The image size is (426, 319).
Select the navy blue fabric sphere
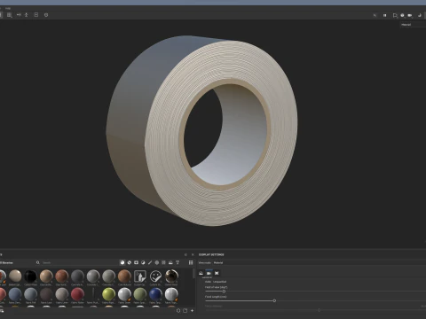coord(155,294)
